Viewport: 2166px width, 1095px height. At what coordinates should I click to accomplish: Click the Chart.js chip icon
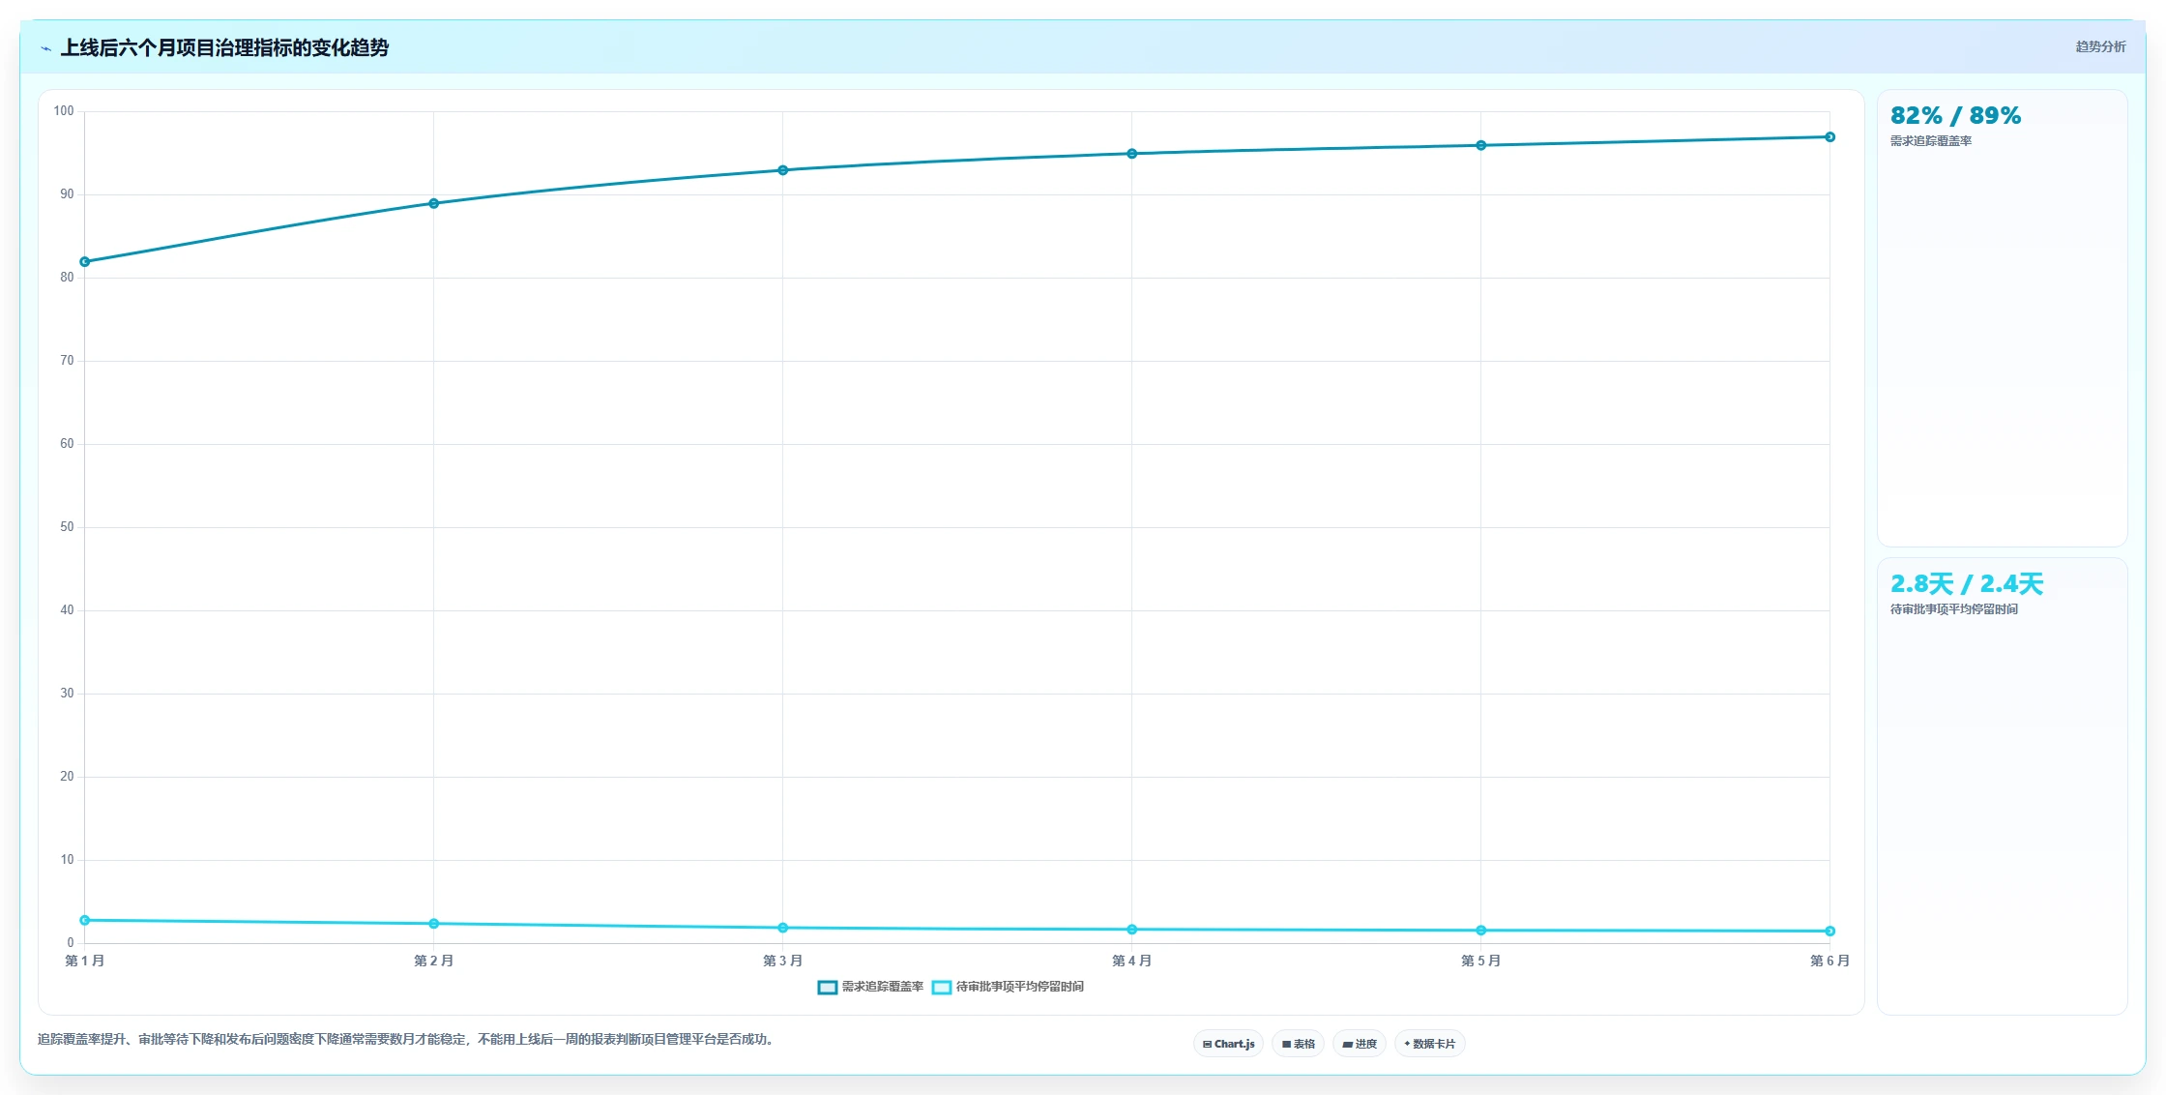coord(1207,1044)
